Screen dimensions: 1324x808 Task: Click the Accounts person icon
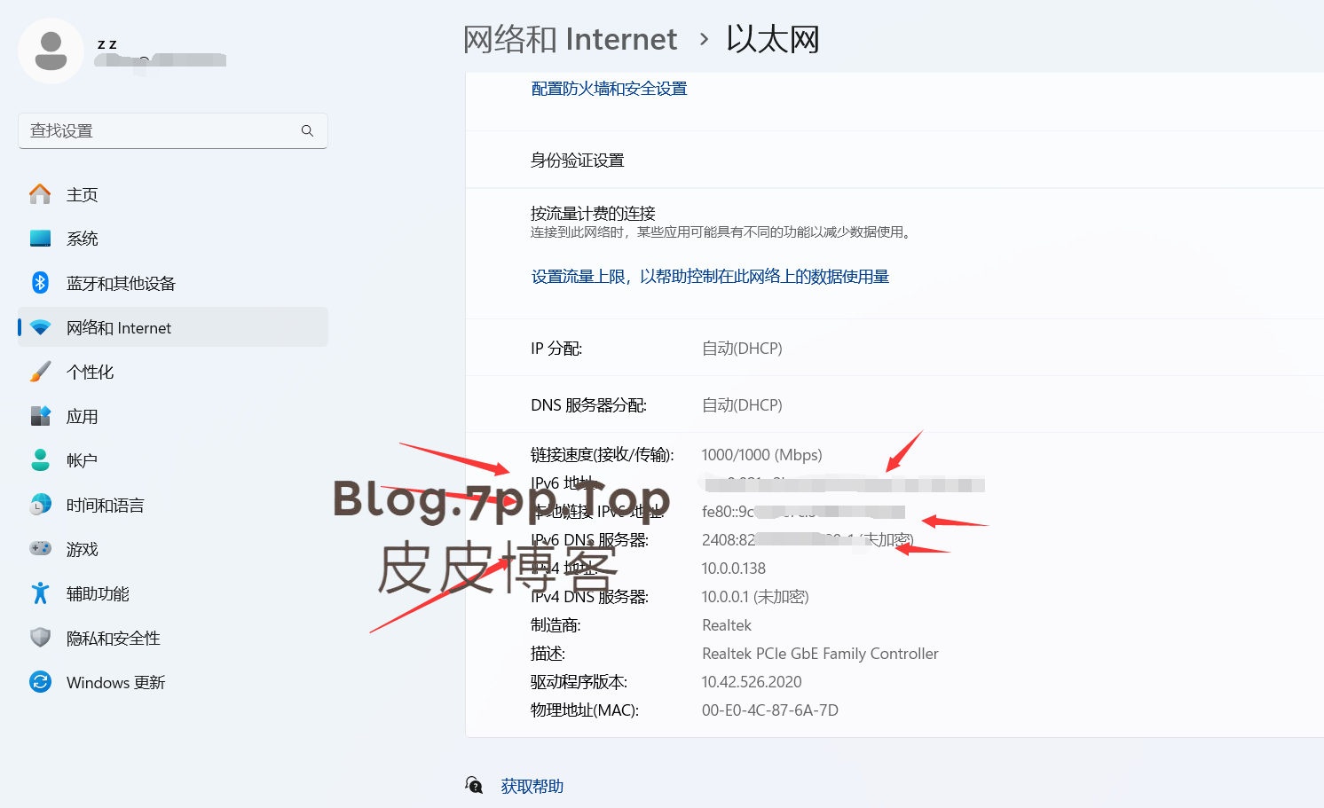coord(40,460)
